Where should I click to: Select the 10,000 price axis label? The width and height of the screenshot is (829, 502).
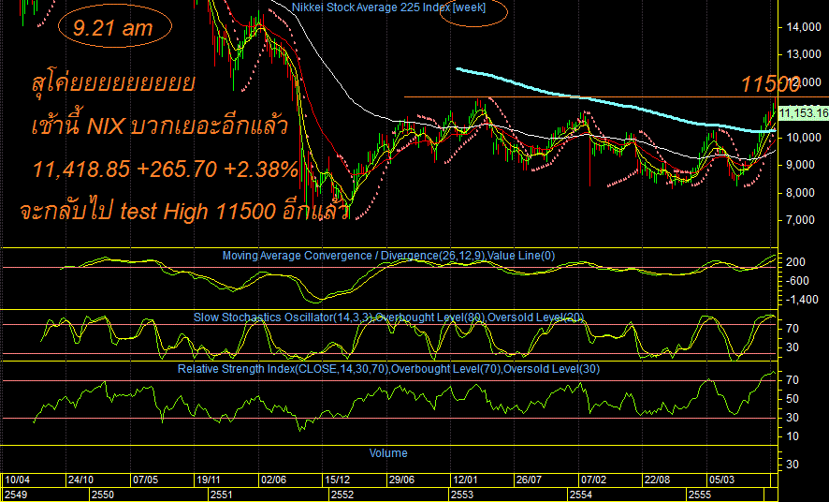coord(804,138)
